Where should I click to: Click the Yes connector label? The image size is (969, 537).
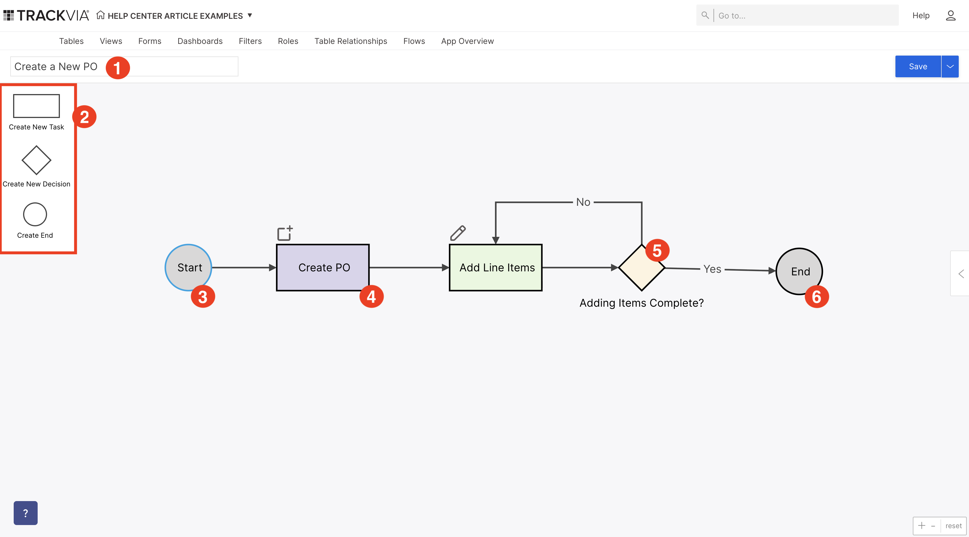click(x=712, y=269)
